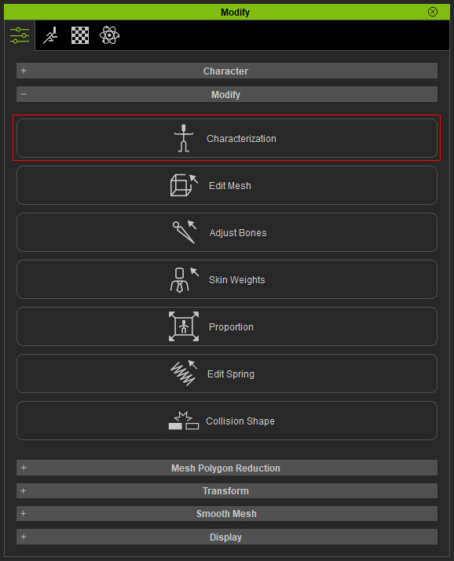Click the Characterization stick-figure icon
This screenshot has width=454, height=561.
tap(184, 138)
